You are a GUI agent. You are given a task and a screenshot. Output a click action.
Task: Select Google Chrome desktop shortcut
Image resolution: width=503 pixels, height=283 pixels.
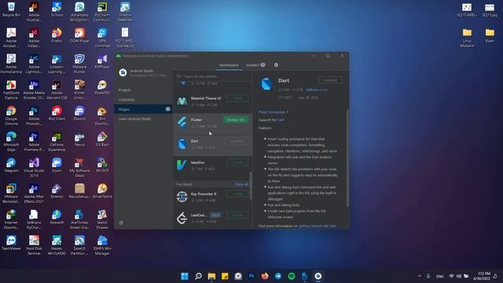(11, 116)
